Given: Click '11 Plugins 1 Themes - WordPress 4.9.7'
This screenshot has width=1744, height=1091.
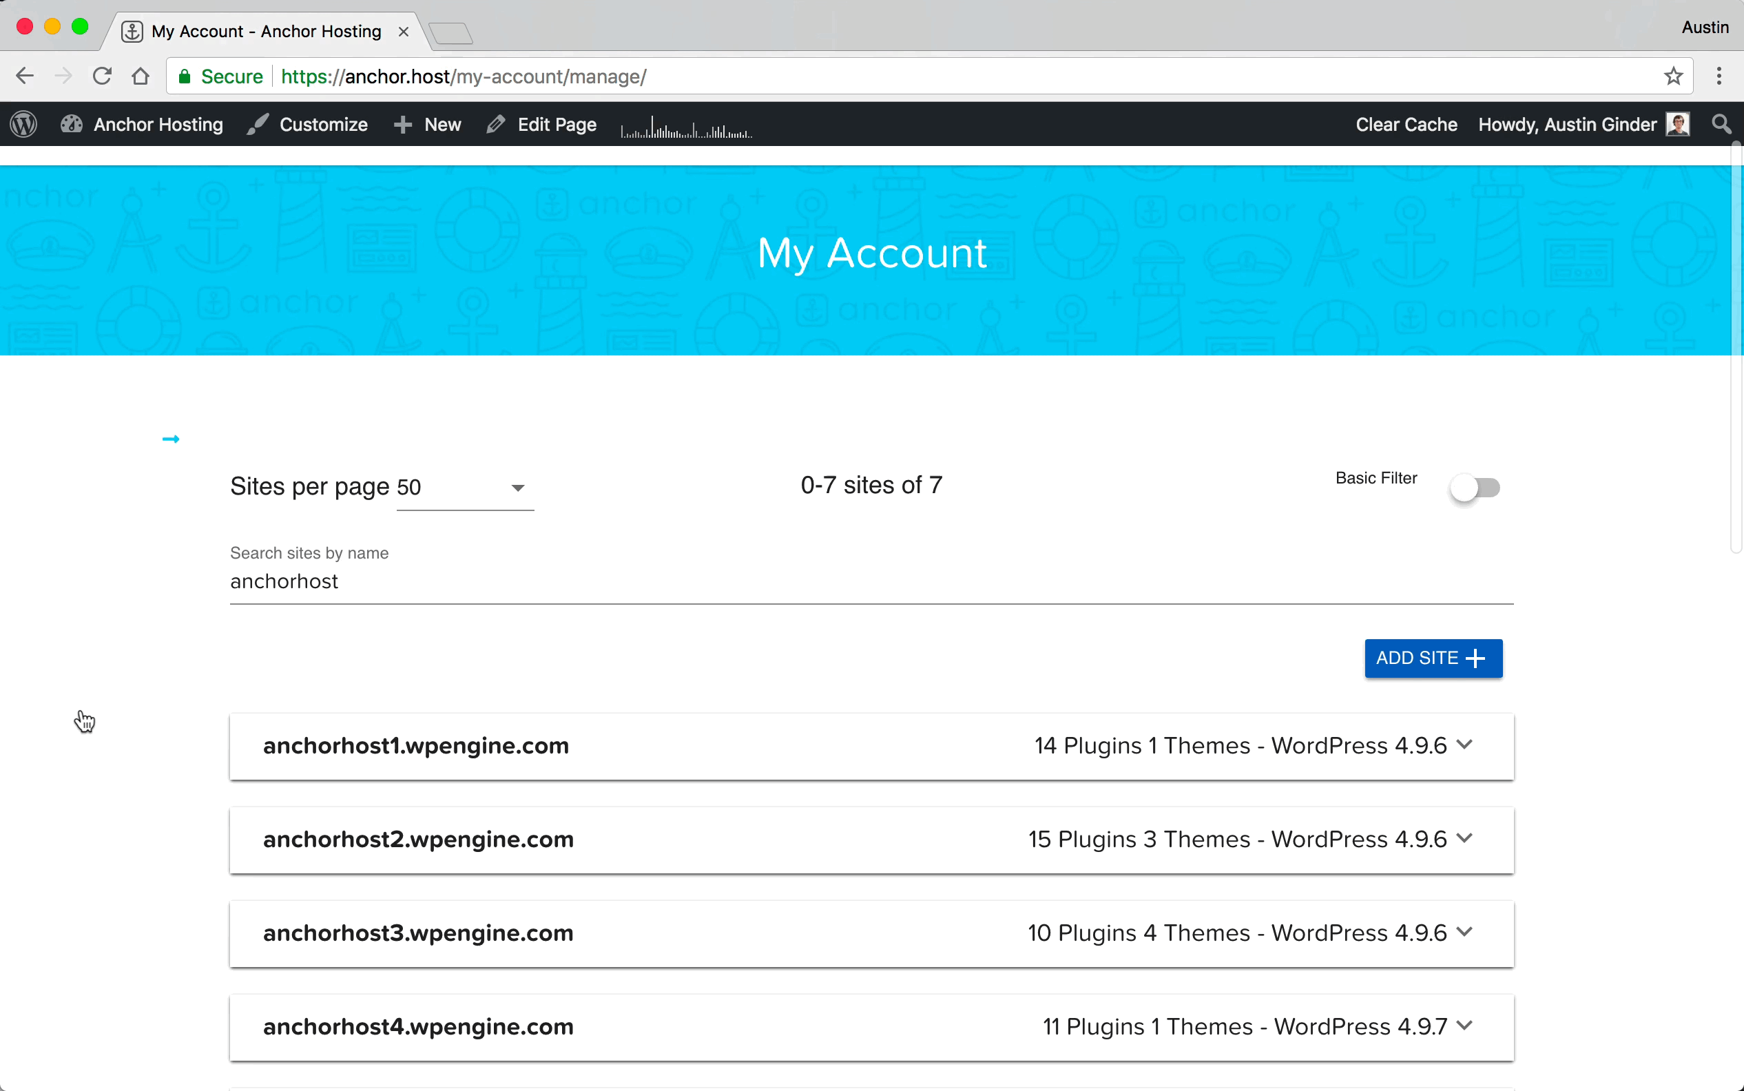Looking at the screenshot, I should pos(1245,1027).
